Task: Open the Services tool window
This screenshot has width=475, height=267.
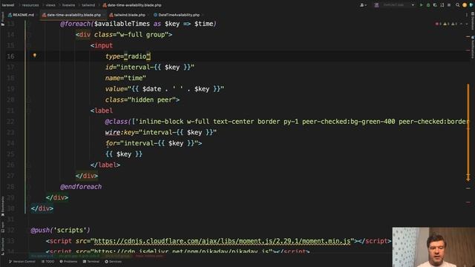Action: coord(113,262)
